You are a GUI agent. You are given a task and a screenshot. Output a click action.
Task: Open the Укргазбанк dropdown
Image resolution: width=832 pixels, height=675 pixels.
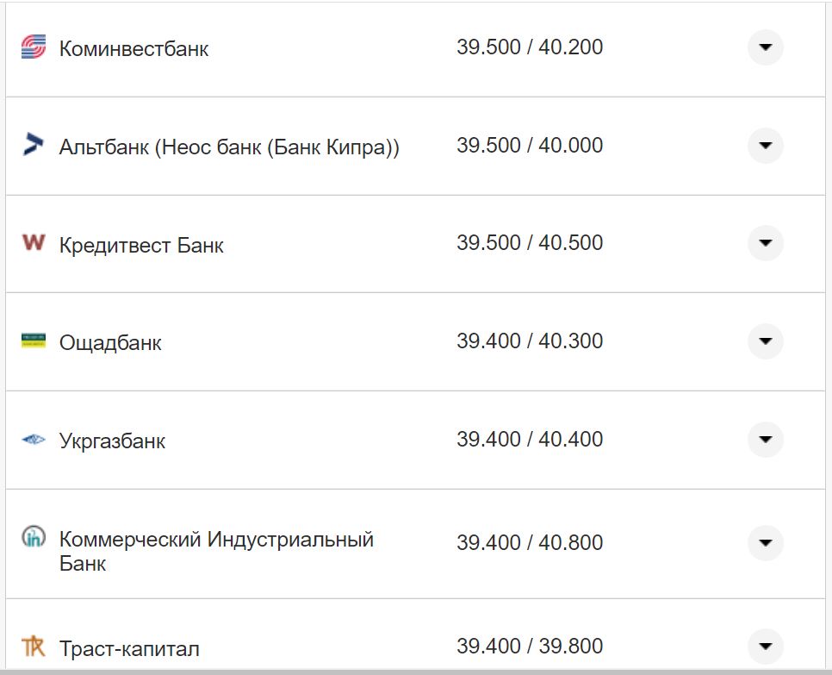click(x=765, y=440)
